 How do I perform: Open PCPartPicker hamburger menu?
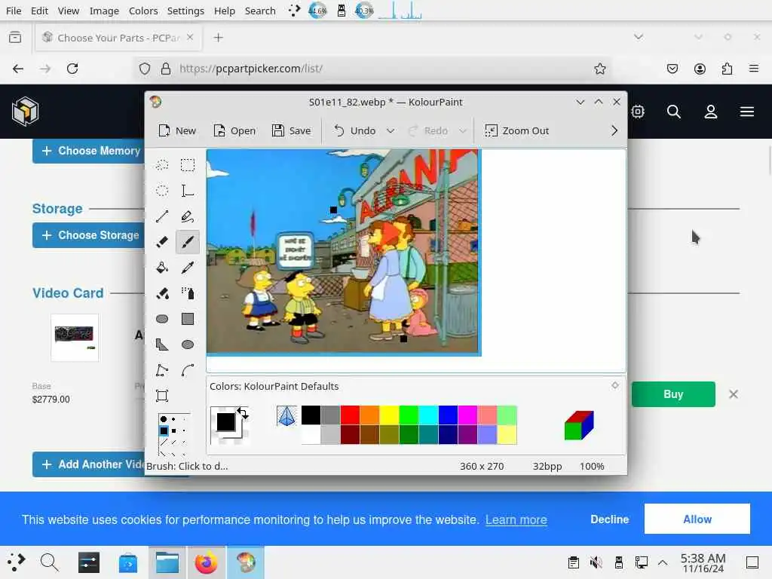click(747, 112)
